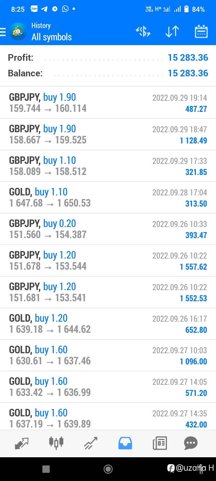
Task: Tap the 1 128.49 profit value
Action: [x=193, y=140]
